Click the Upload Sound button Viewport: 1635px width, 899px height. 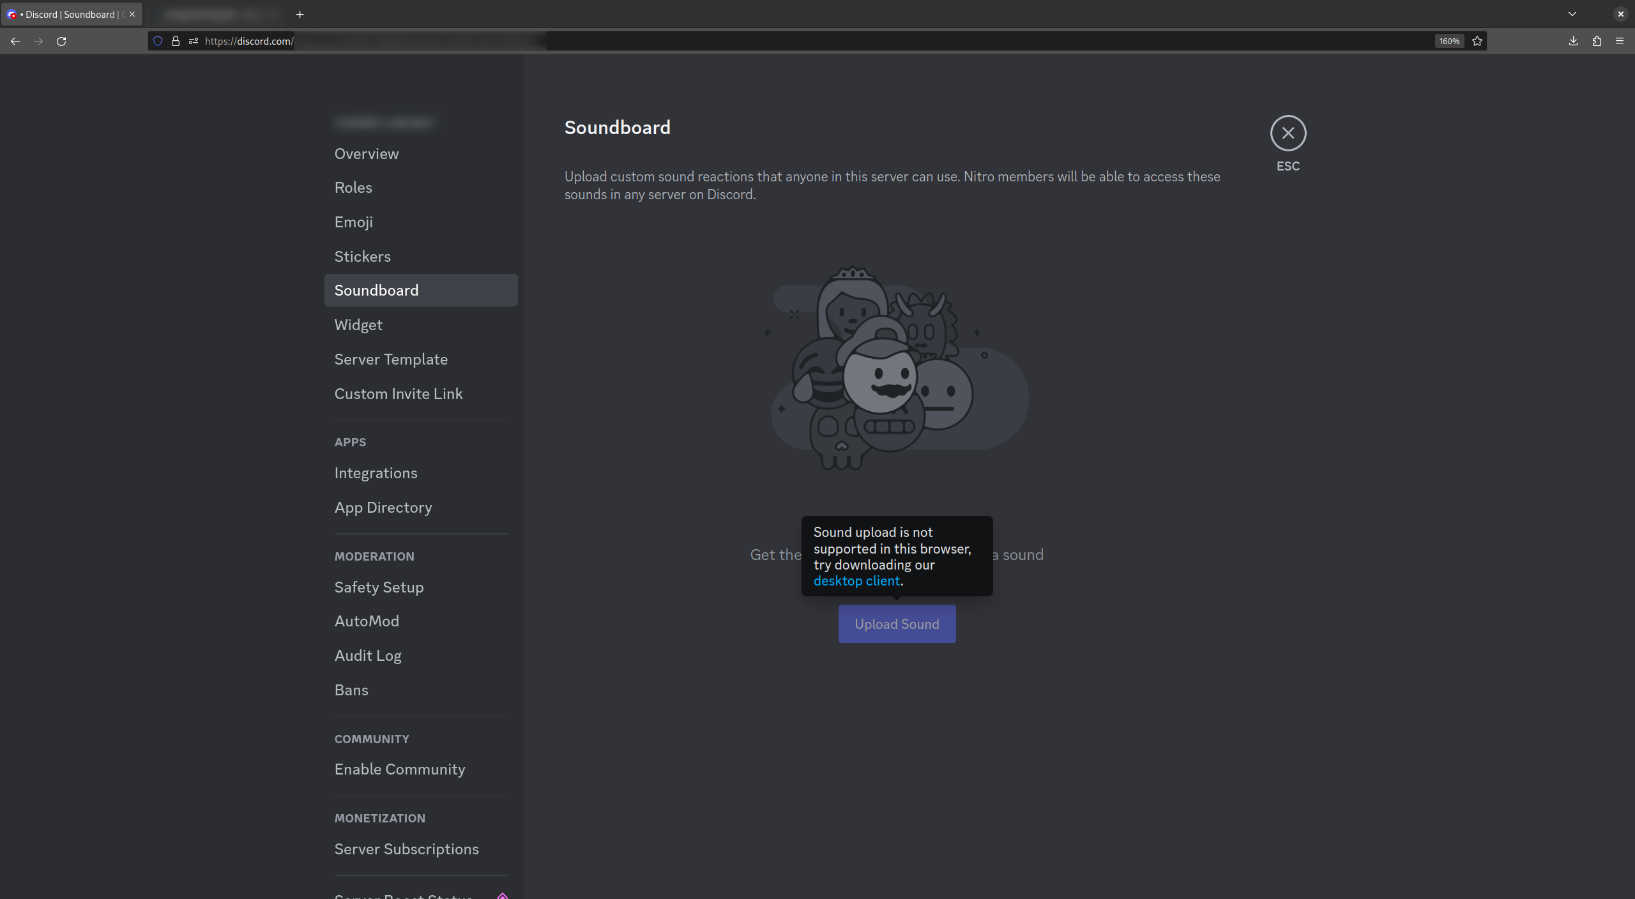pyautogui.click(x=897, y=624)
